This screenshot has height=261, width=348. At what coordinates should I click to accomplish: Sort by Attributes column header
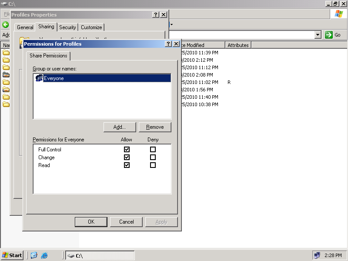click(x=238, y=45)
